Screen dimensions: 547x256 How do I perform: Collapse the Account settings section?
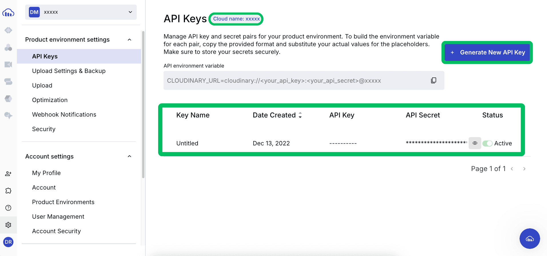130,156
